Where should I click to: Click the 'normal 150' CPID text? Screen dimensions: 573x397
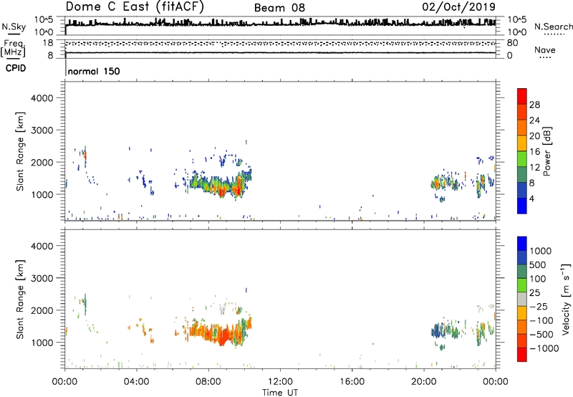[x=94, y=71]
